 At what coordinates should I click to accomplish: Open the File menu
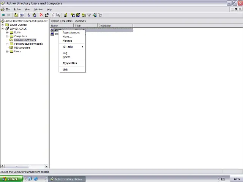pyautogui.click(x=8, y=9)
